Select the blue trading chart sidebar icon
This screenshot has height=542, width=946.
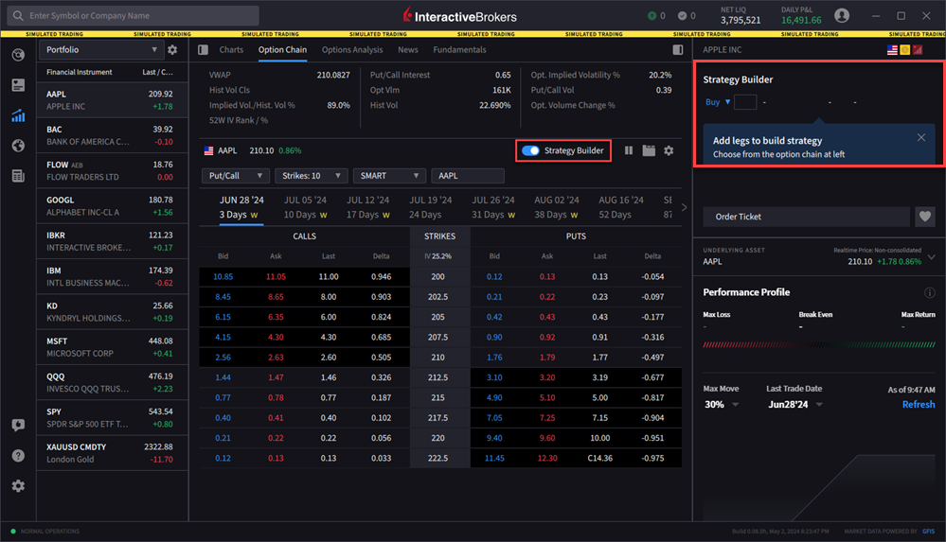click(18, 115)
